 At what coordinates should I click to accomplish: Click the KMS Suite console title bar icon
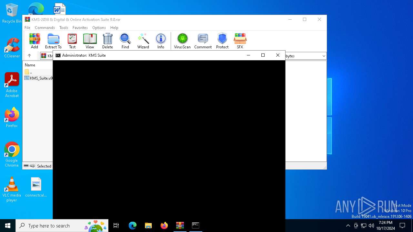click(58, 55)
